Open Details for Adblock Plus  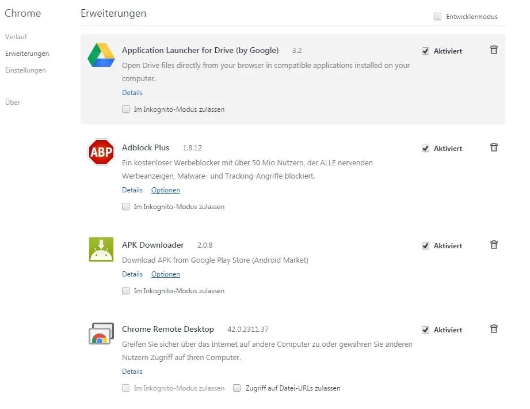point(132,190)
